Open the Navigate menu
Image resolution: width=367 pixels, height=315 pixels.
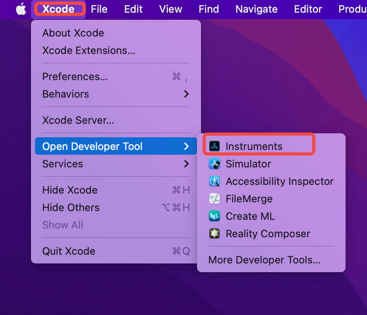point(257,9)
